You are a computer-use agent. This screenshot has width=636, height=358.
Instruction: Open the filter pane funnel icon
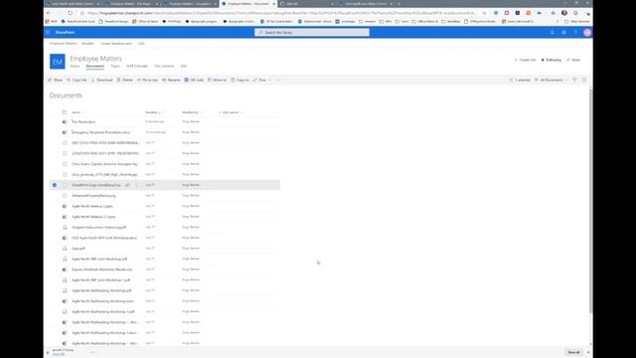(574, 80)
